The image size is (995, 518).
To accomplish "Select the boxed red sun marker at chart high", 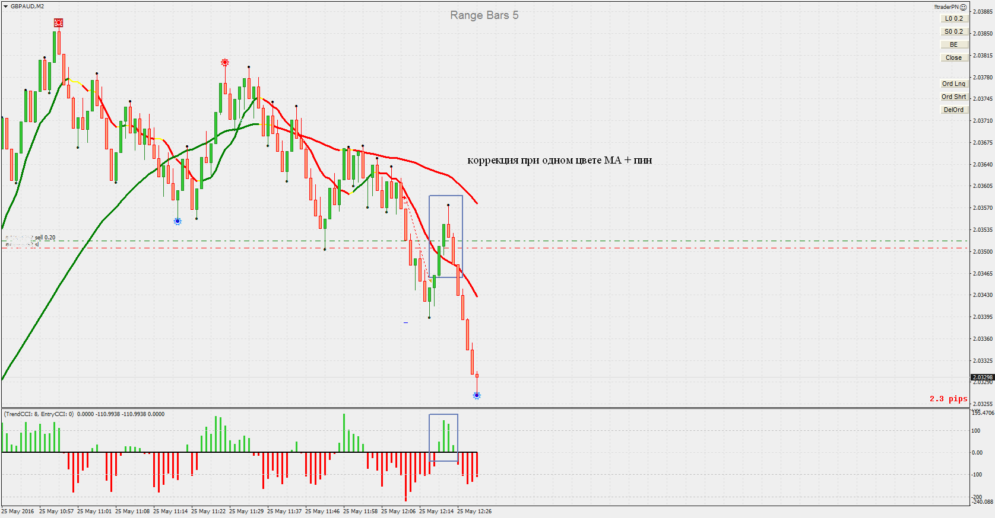I will (58, 23).
